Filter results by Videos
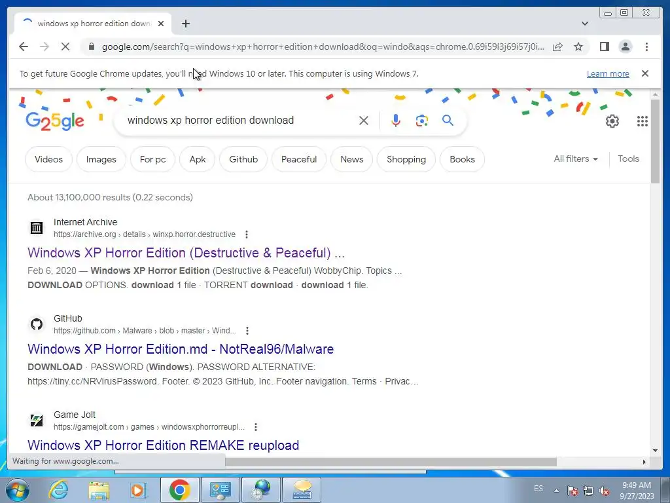Viewport: 670px width, 503px height. (x=48, y=159)
